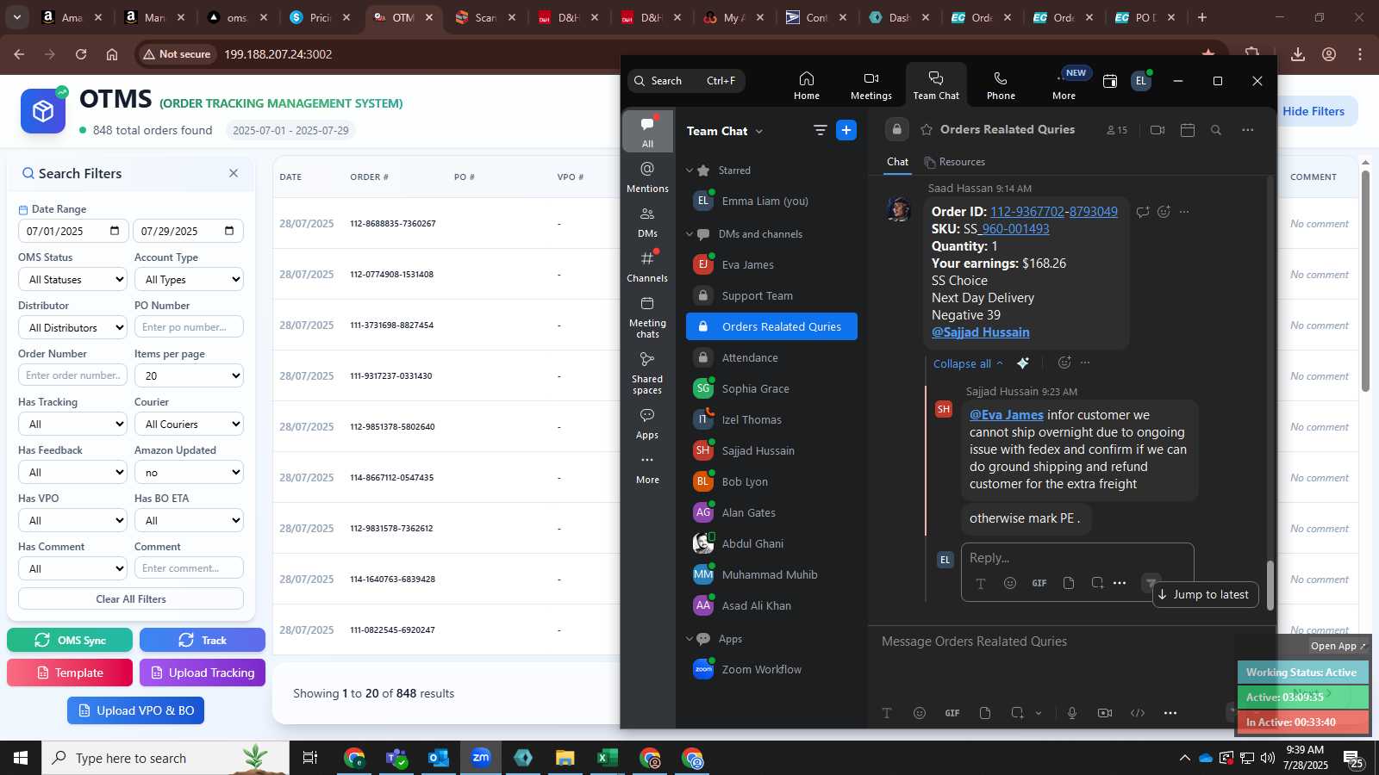Collapse the Starred section
Image resolution: width=1379 pixels, height=775 pixels.
tap(689, 170)
